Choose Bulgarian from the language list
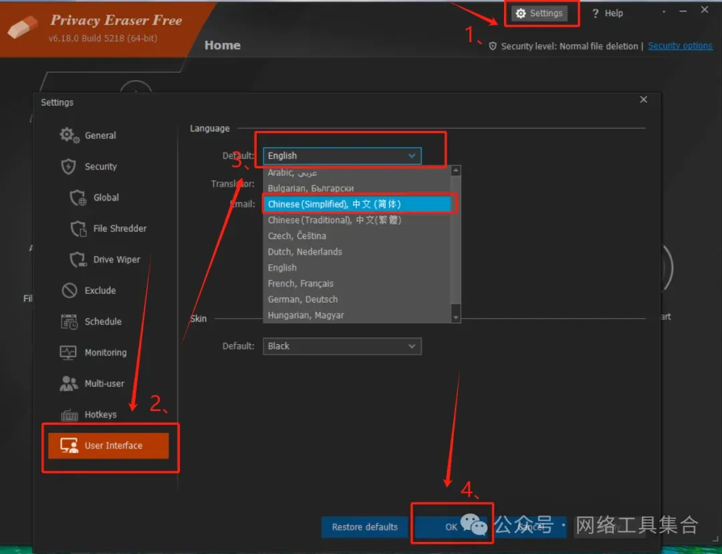The width and height of the screenshot is (722, 554). [x=357, y=188]
